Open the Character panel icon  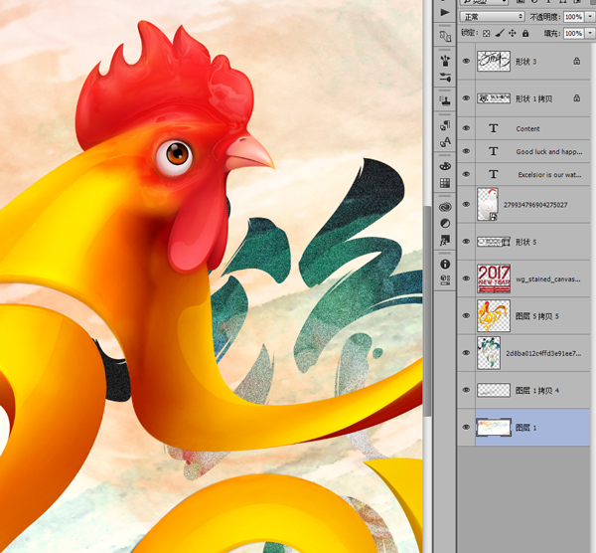445,142
